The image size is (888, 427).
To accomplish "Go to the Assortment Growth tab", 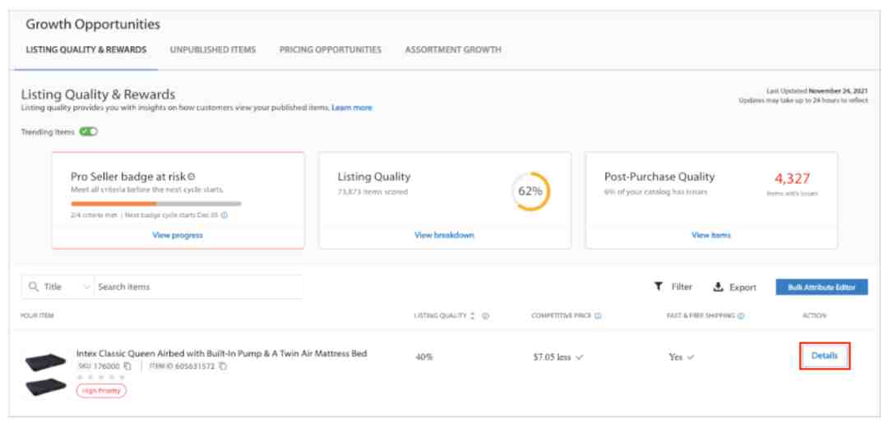I will click(x=452, y=49).
